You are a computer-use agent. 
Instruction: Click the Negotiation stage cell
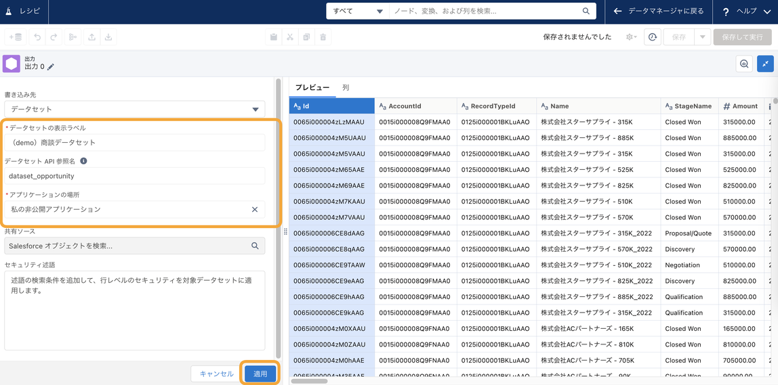coord(690,265)
